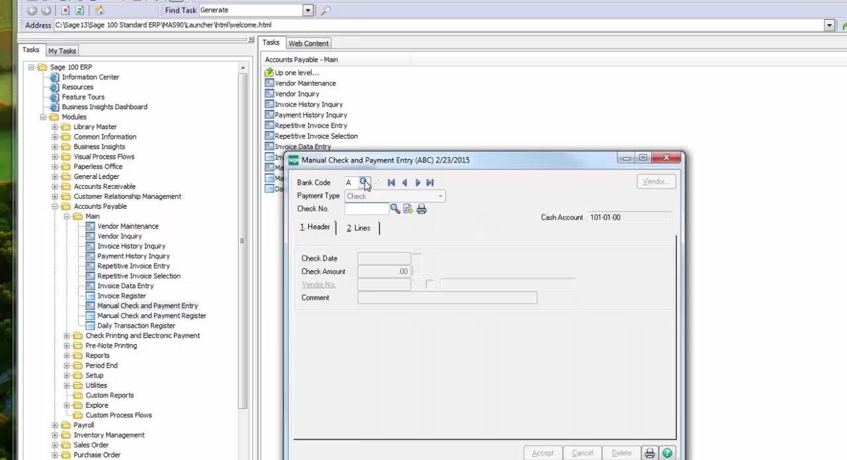Open the Check No. lookup magnifier

(395, 209)
